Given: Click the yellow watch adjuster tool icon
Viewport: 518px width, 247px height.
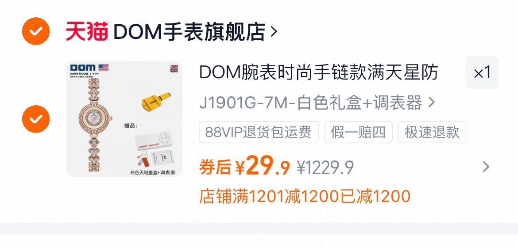Looking at the screenshot, I should (x=156, y=101).
